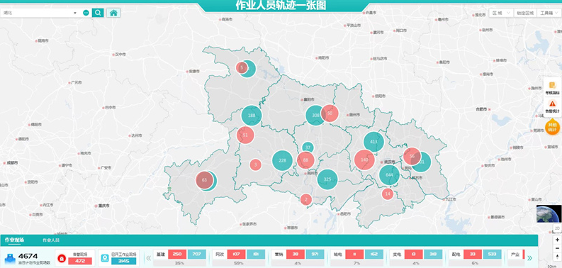Switch to the 作业人员 tab
The height and width of the screenshot is (268, 562).
(x=51, y=240)
